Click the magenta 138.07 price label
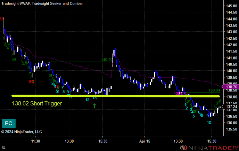This screenshot has width=239, height=151. click(180, 94)
